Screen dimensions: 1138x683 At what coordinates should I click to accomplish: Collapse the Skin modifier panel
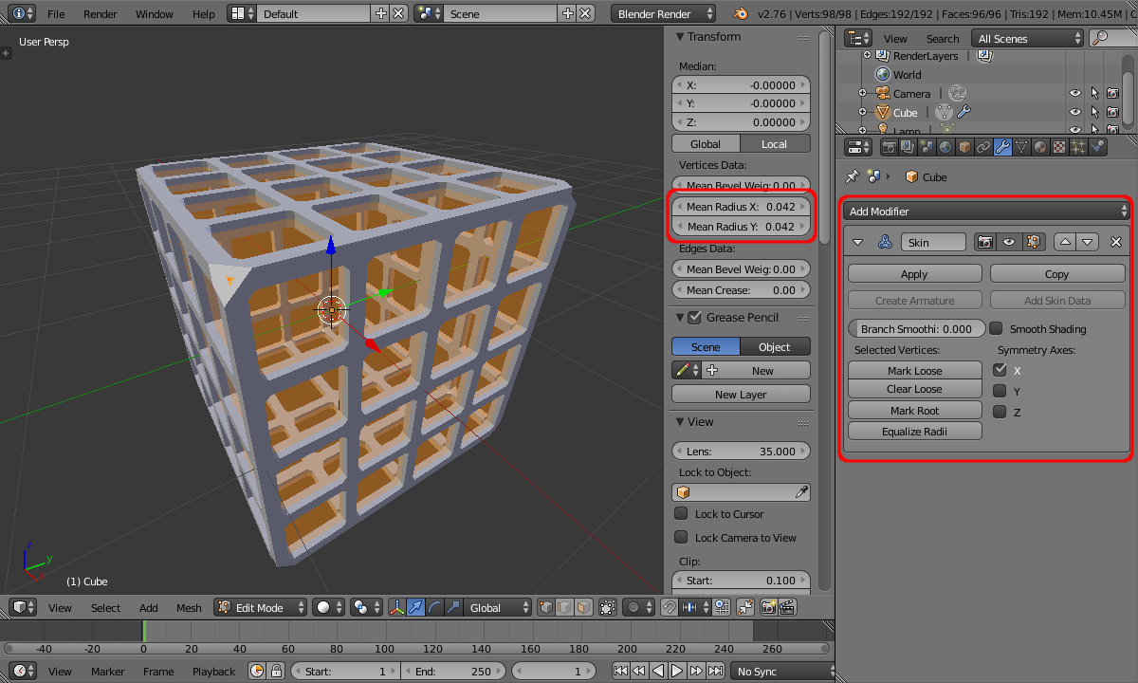[x=858, y=242]
